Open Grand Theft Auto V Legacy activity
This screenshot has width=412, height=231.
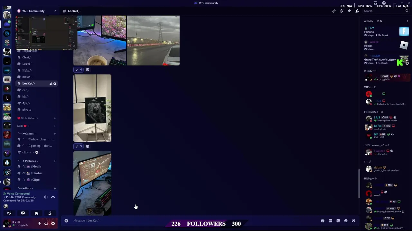[387, 59]
